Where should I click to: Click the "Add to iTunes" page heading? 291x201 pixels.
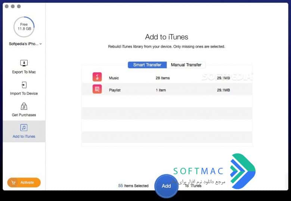(167, 37)
